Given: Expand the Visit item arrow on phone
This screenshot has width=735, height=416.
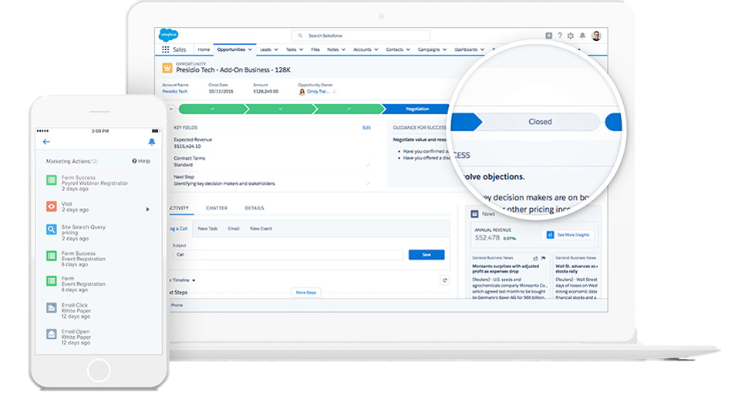Looking at the screenshot, I should [x=147, y=210].
